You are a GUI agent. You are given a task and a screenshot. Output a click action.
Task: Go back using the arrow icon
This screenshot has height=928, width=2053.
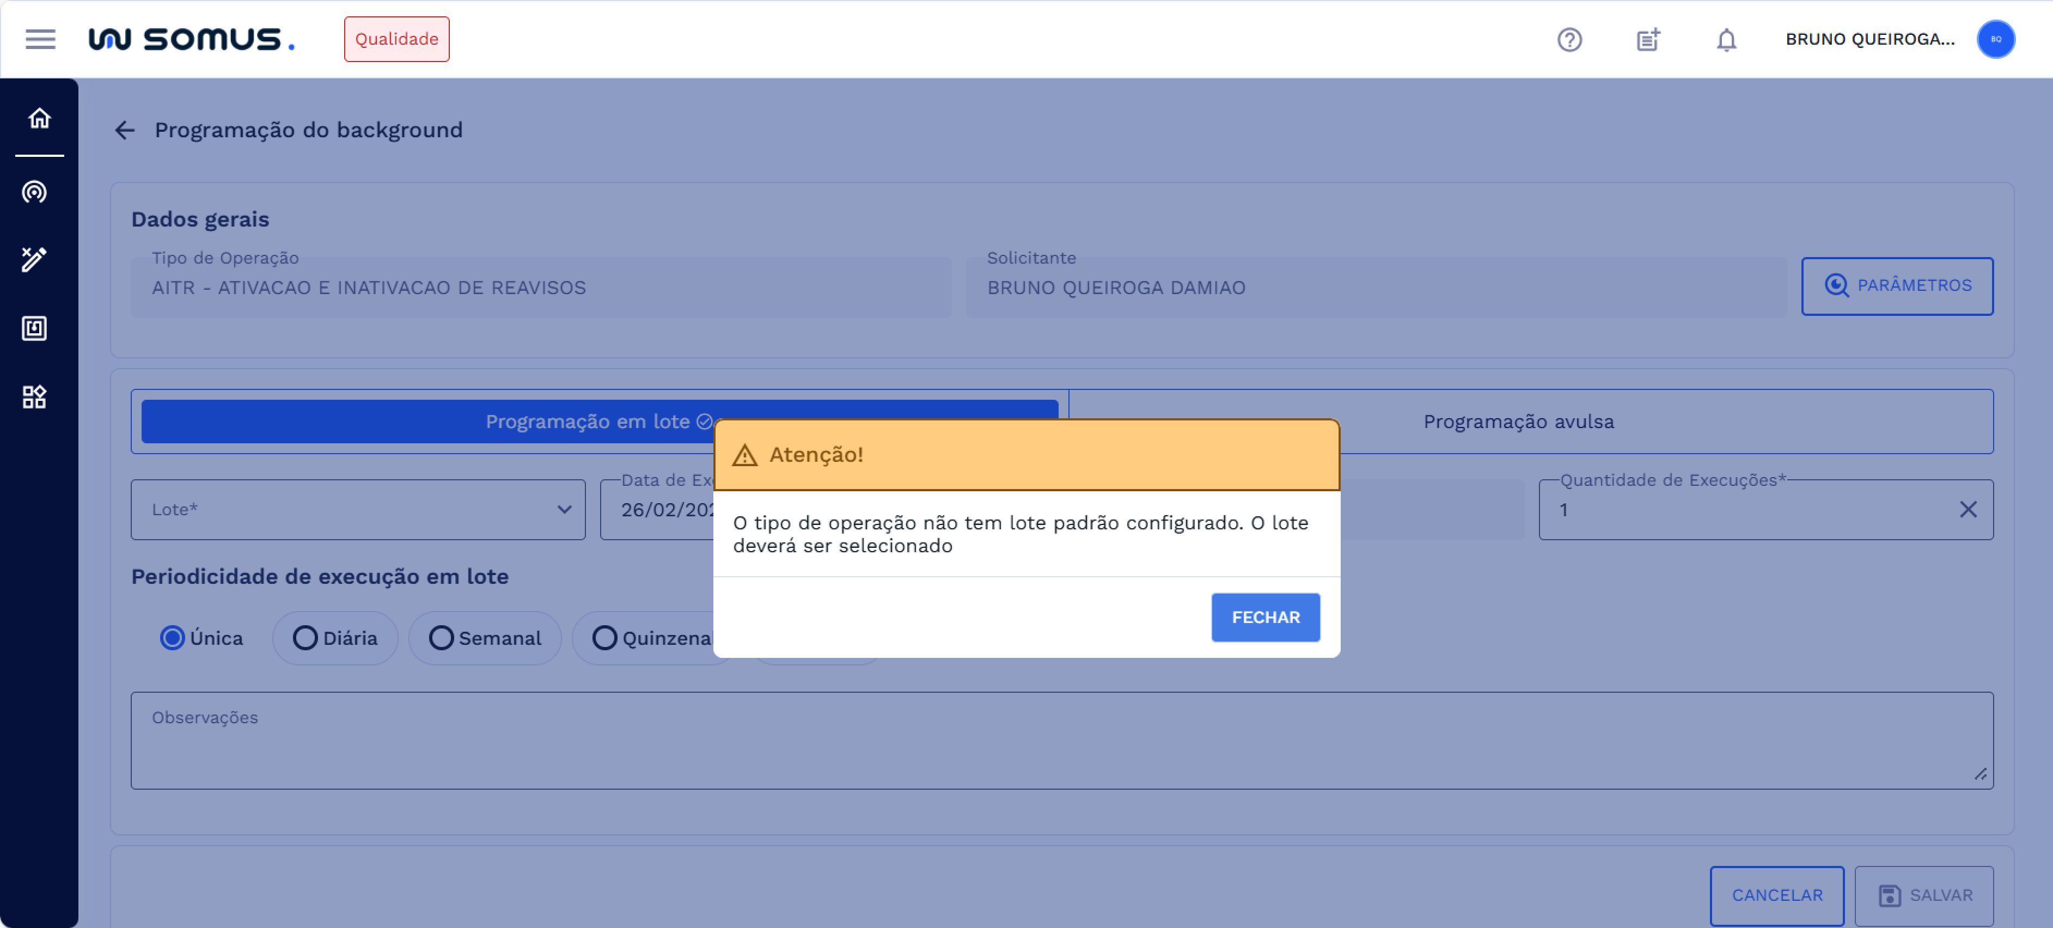click(125, 130)
